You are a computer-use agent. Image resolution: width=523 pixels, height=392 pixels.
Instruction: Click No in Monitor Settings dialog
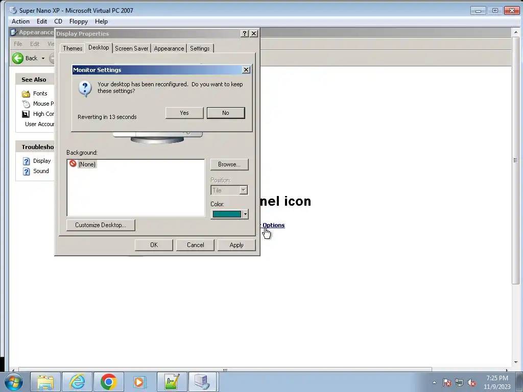226,113
